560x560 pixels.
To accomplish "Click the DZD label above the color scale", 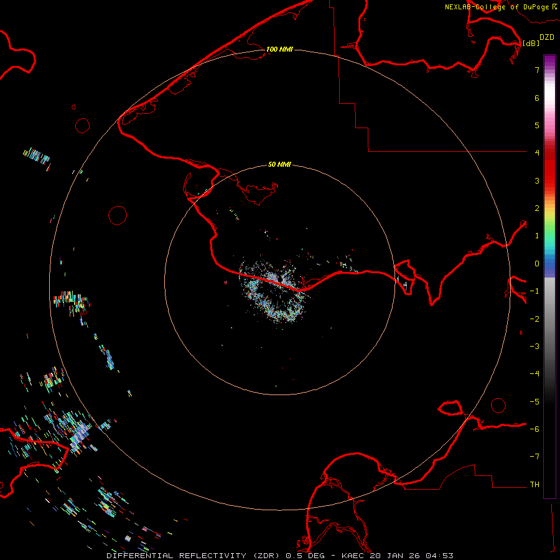I will coord(547,37).
